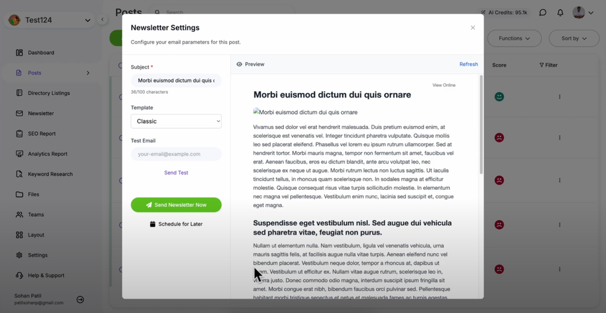
Task: Expand the Functions dropdown
Action: (x=514, y=38)
